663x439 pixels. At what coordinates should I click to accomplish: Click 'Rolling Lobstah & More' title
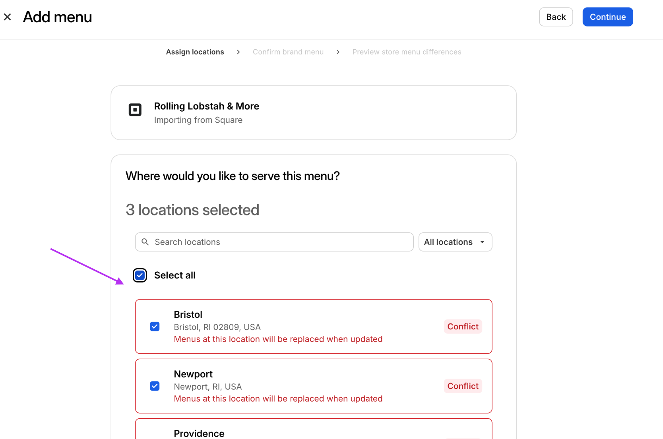point(206,106)
